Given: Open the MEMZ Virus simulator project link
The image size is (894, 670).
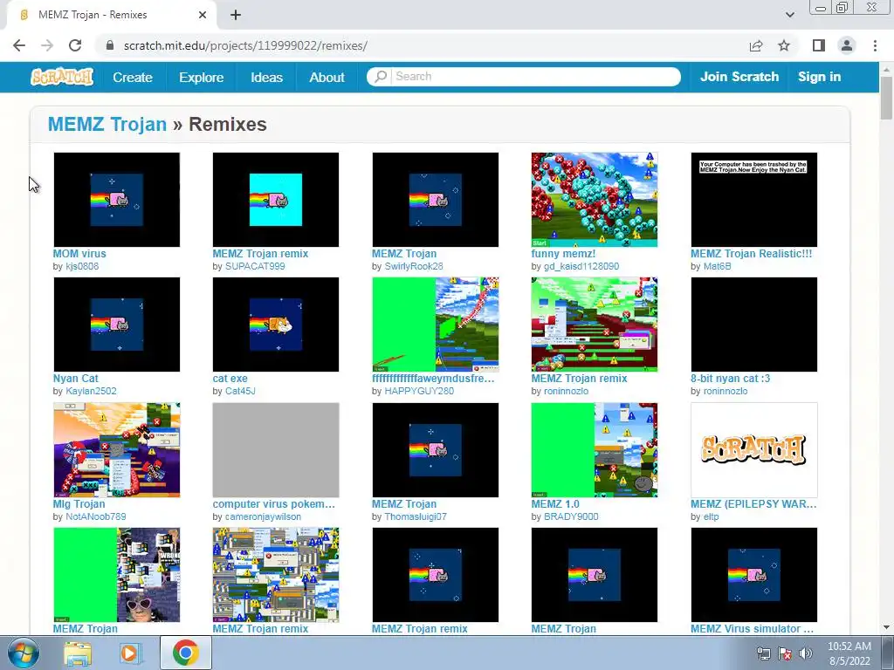Looking at the screenshot, I should pos(752,628).
